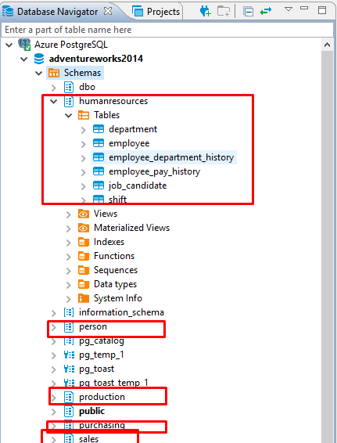Collapse the adventureworks2014 database node
Screen dimensions: 337x443
24,59
